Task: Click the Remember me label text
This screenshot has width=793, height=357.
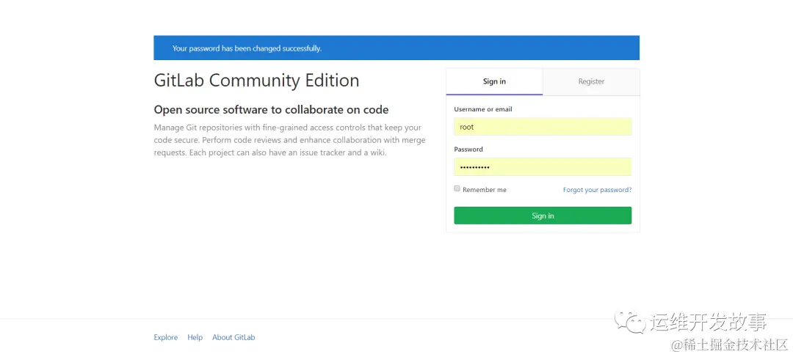Action: [x=485, y=190]
